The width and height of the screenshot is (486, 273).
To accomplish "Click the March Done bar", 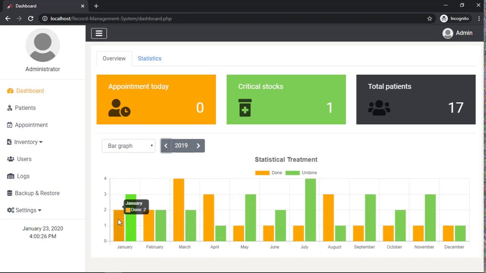I will pos(179,210).
